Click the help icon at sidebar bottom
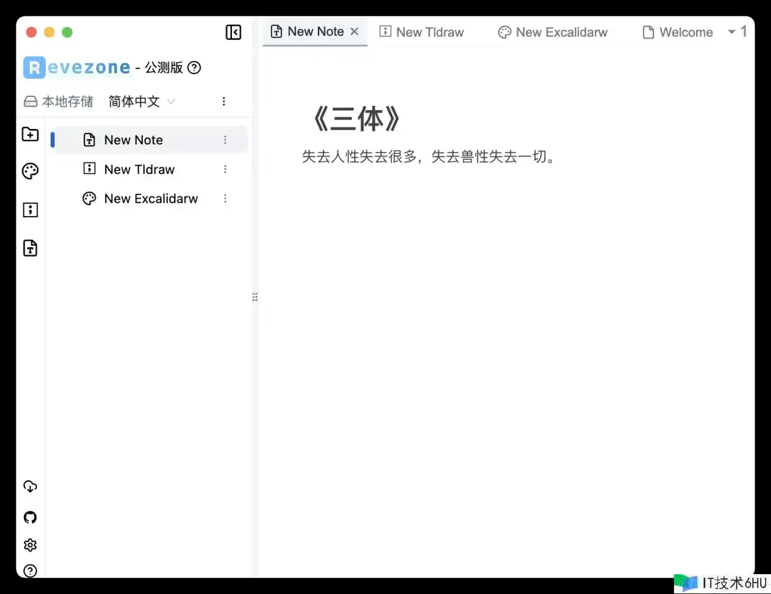Image resolution: width=771 pixels, height=594 pixels. pyautogui.click(x=30, y=571)
